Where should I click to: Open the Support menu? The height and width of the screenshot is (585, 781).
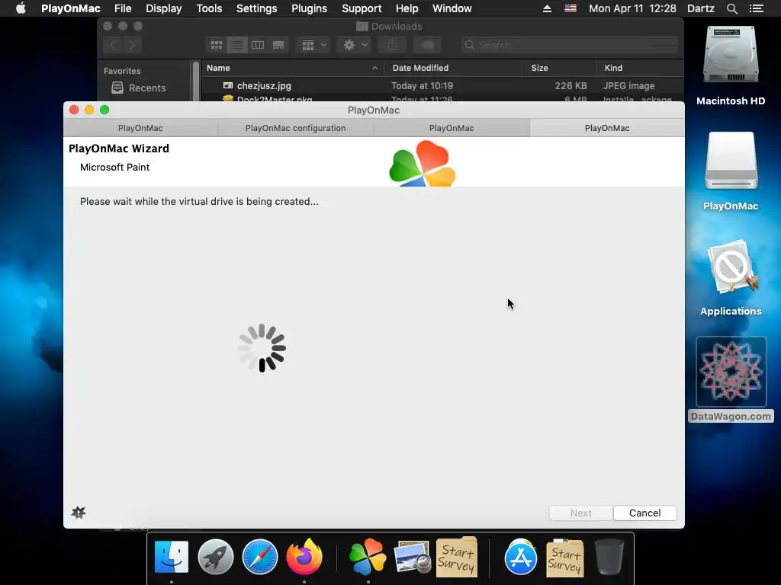pyautogui.click(x=362, y=8)
